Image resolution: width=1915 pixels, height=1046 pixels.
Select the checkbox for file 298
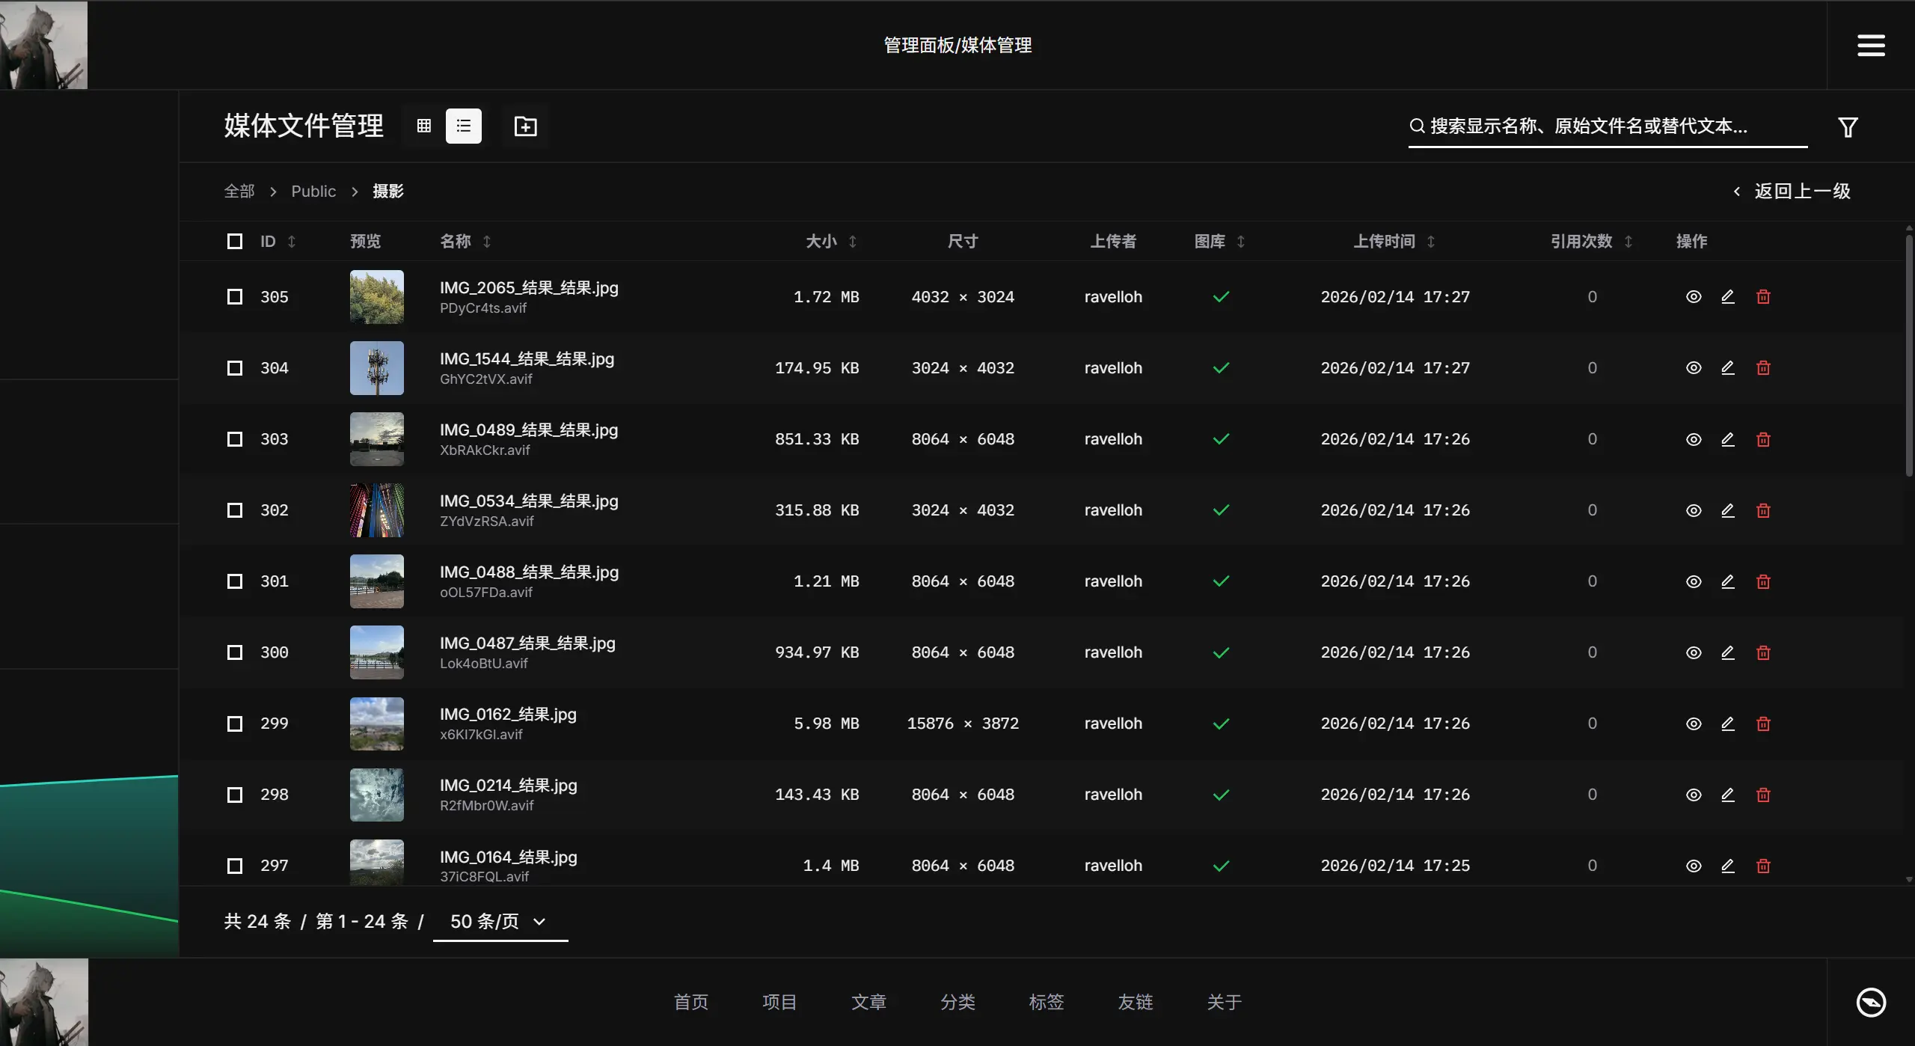(x=235, y=795)
